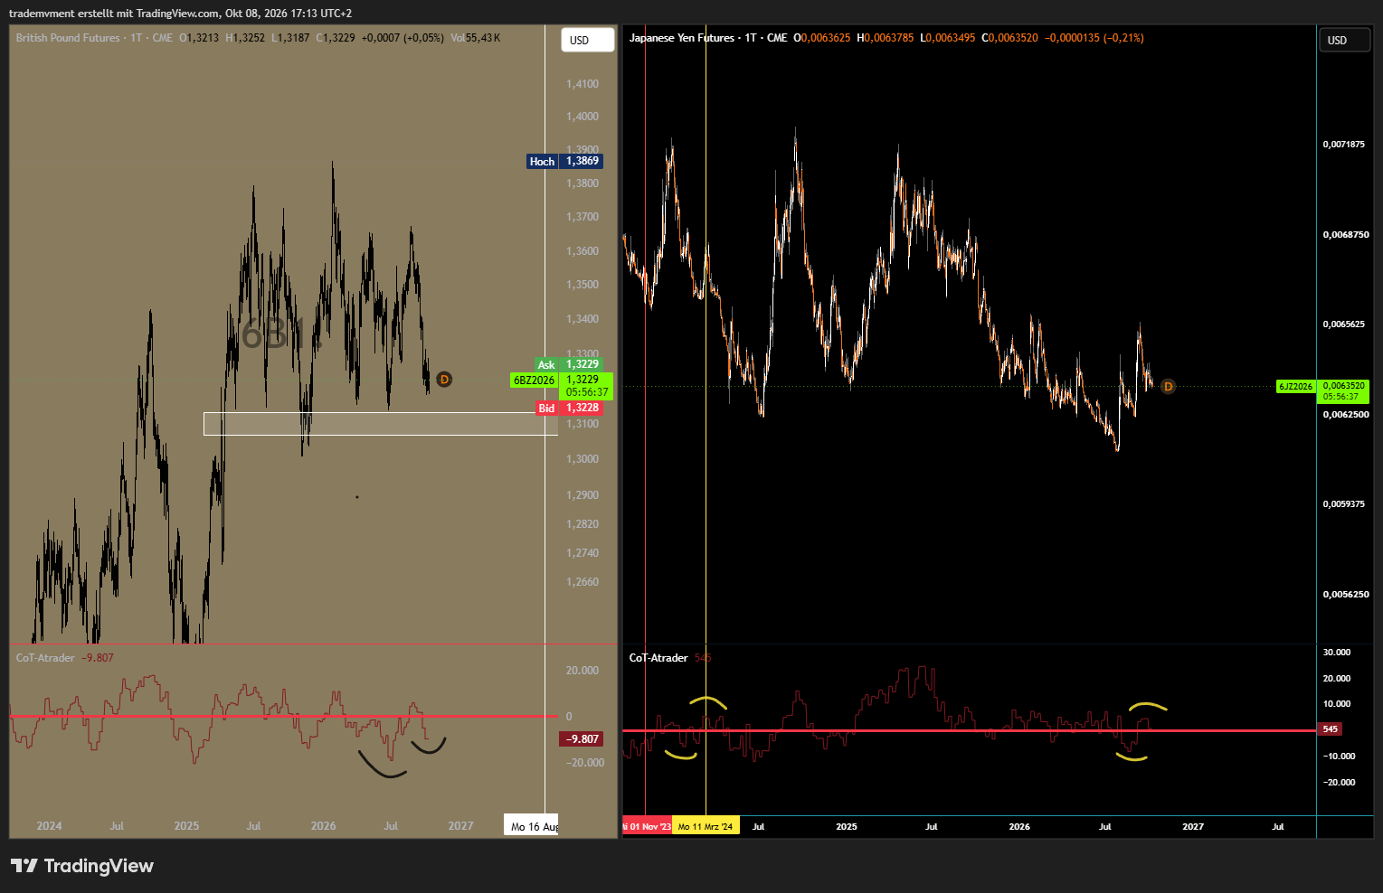The height and width of the screenshot is (893, 1383).
Task: Select the British Pound Futures chart title
Action: [x=68, y=38]
